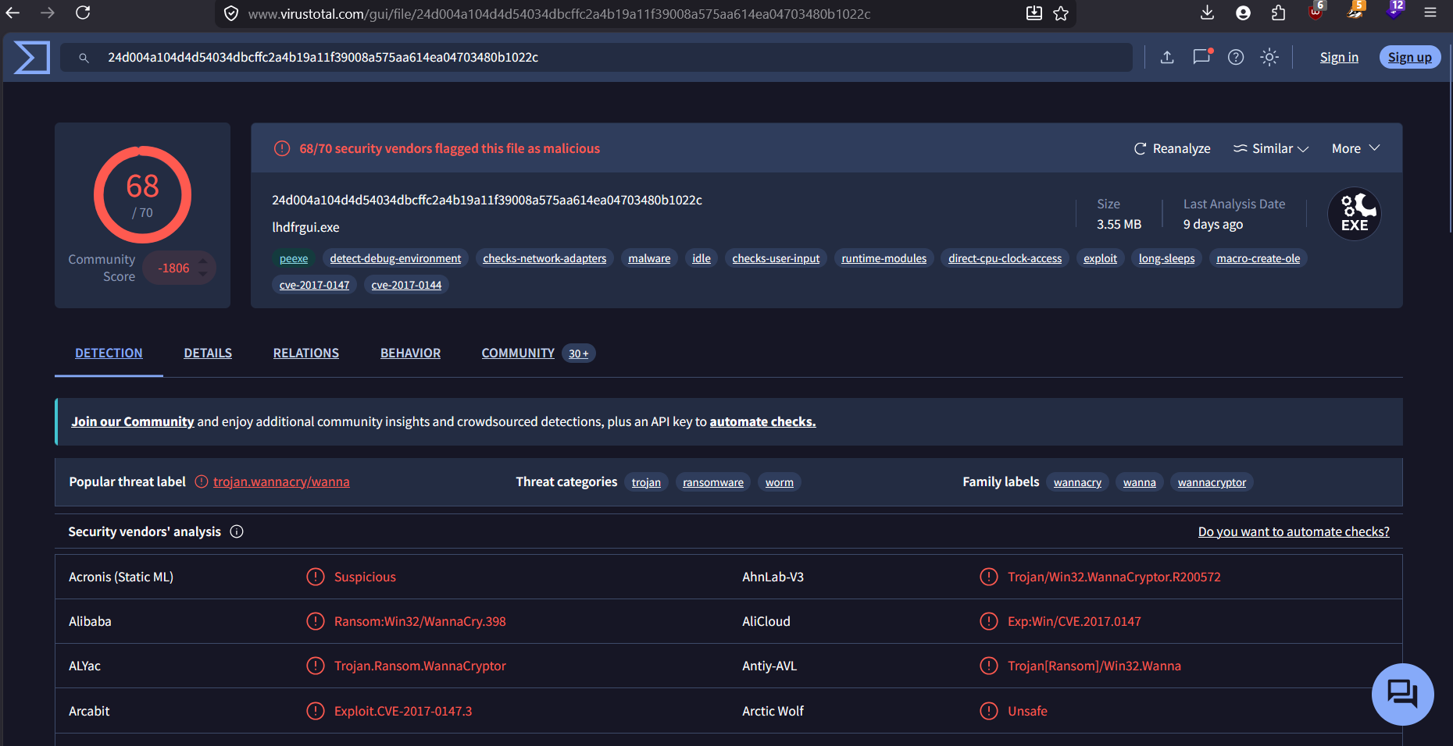This screenshot has width=1453, height=746.
Task: Click the search magnifier icon
Action: click(84, 58)
